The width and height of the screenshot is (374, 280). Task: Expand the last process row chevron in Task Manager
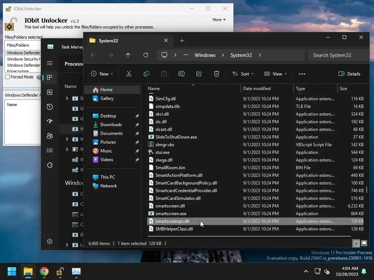[67, 245]
